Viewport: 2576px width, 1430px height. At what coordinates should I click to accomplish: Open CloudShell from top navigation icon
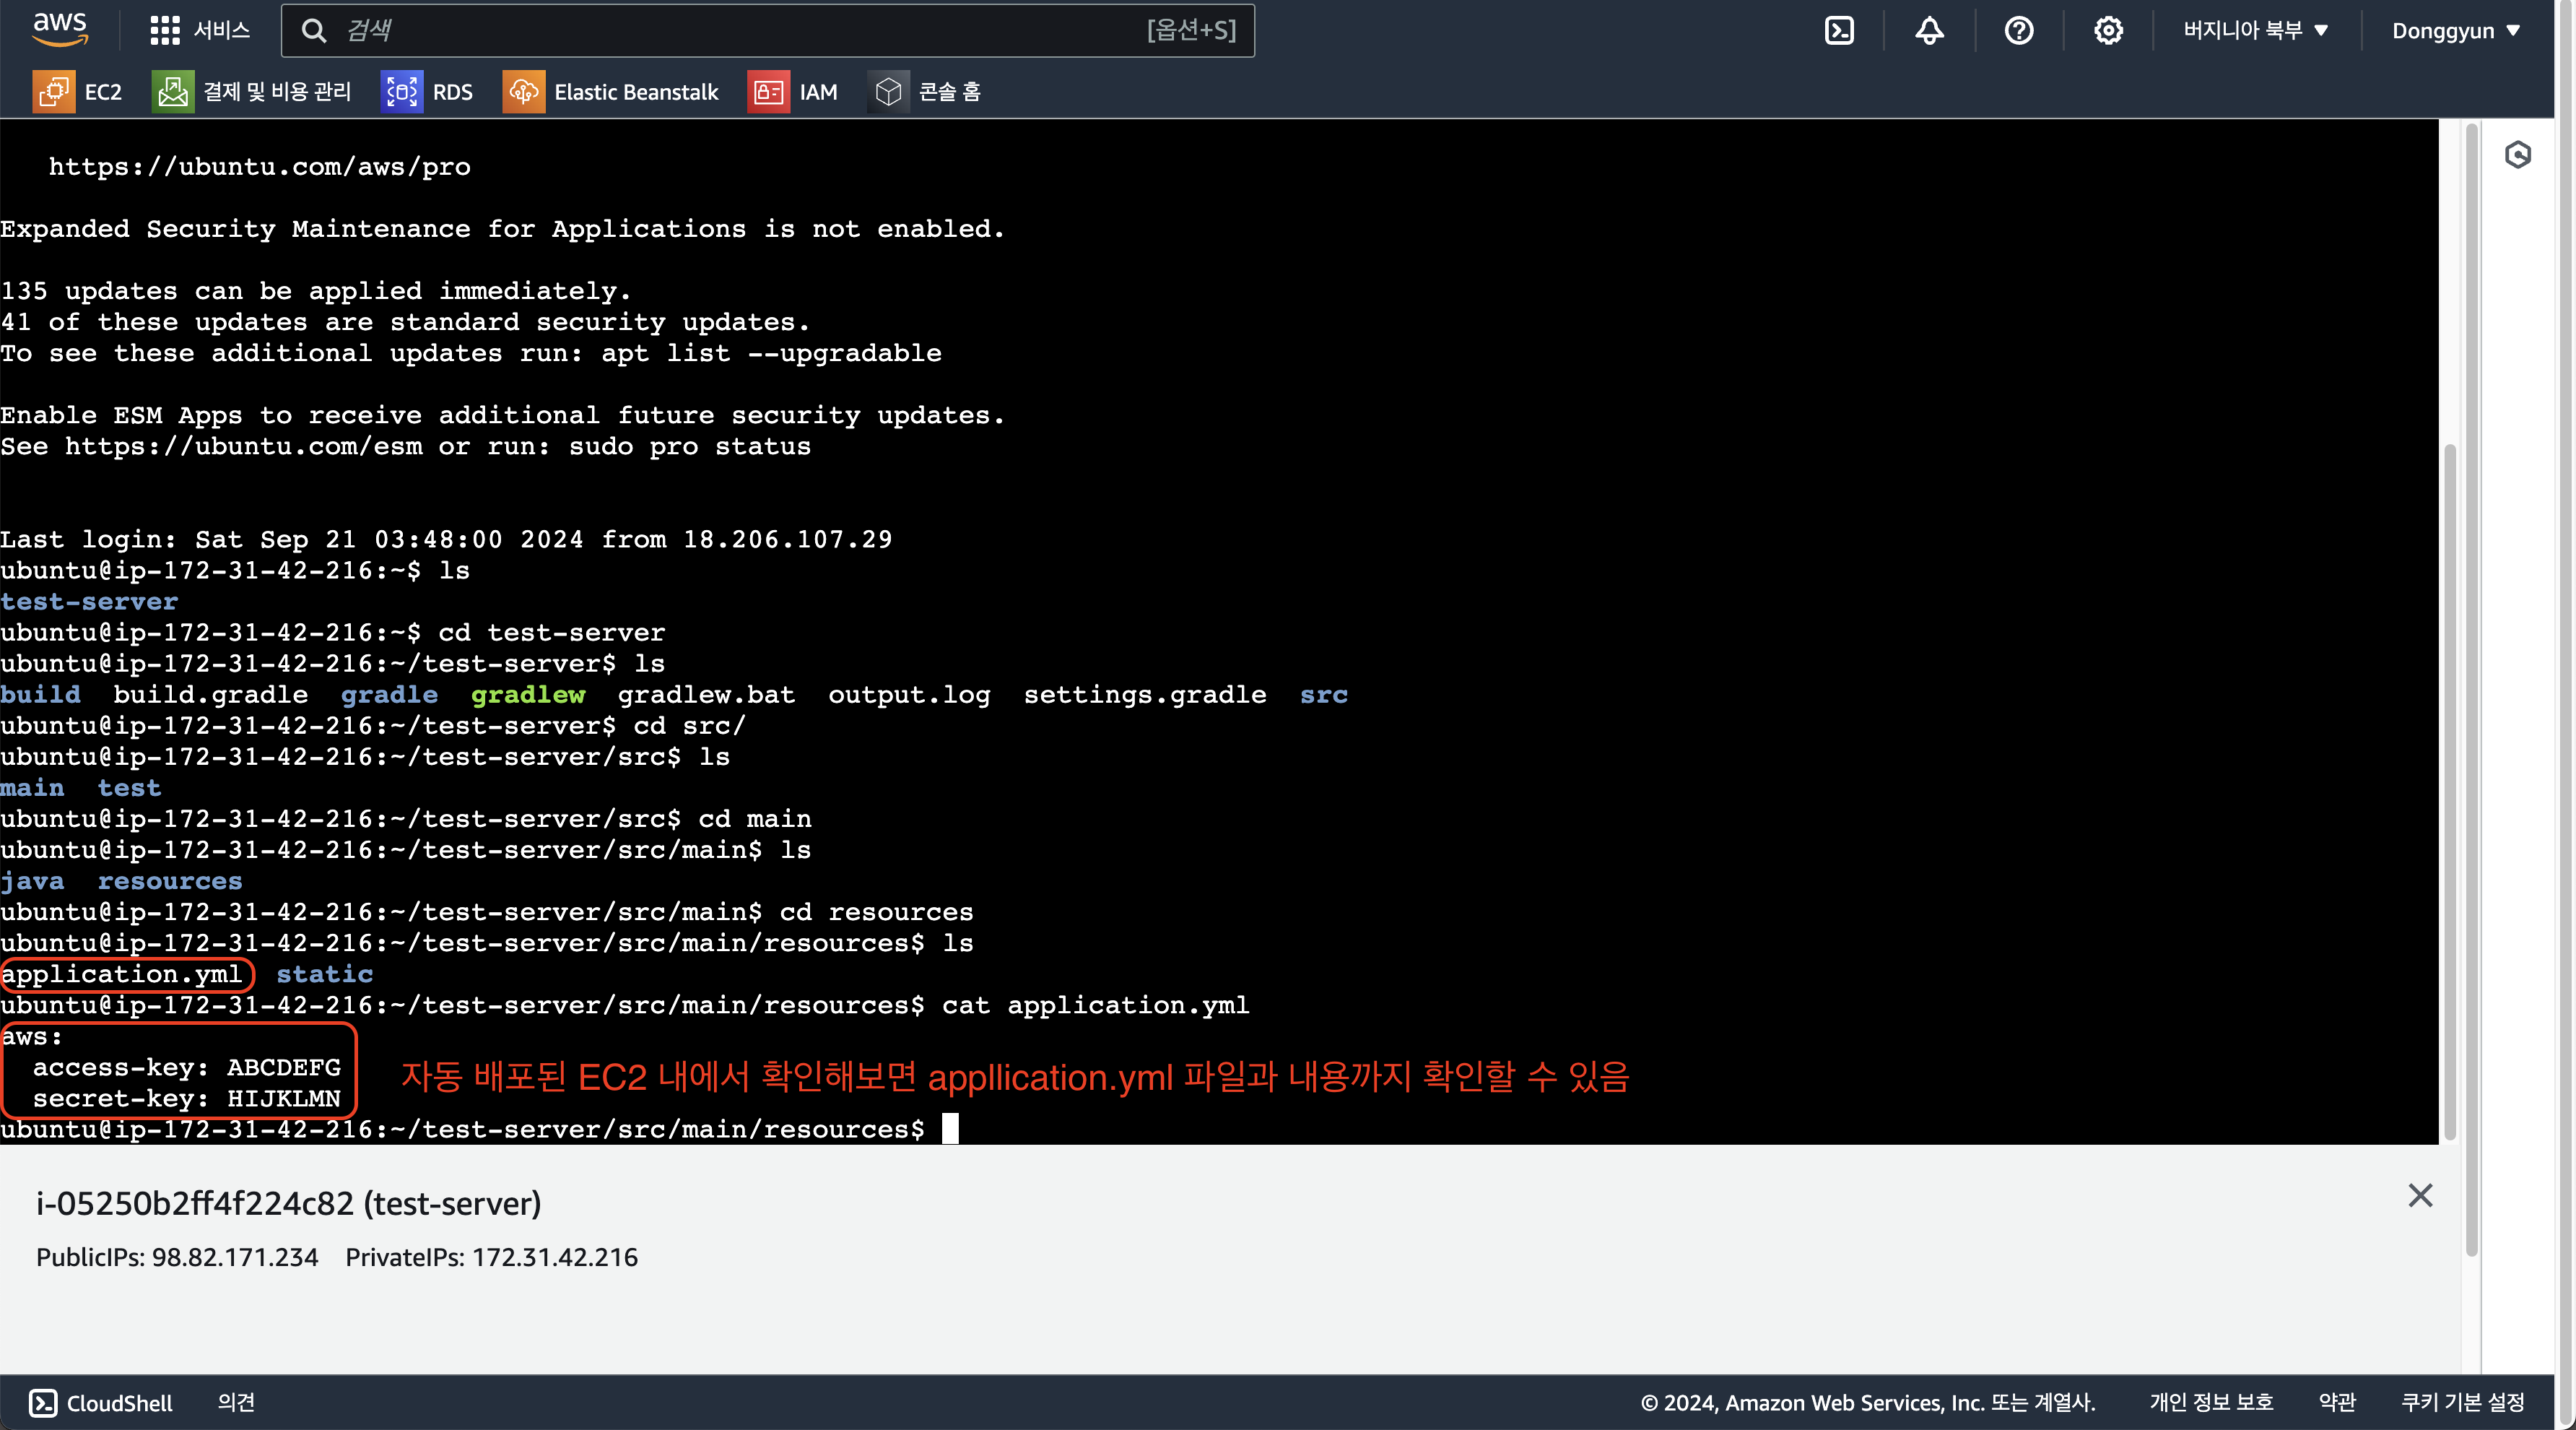point(1838,31)
